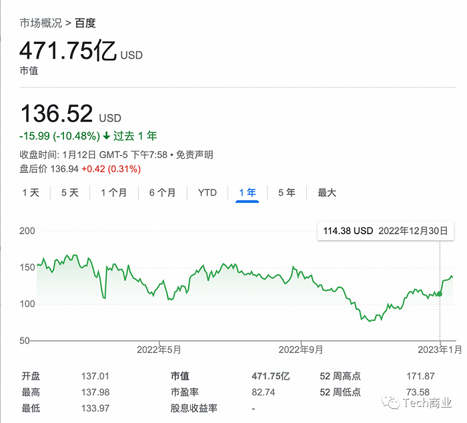The image size is (467, 423).
Task: Click the 52 周高点 value 171.87
Action: point(420,376)
